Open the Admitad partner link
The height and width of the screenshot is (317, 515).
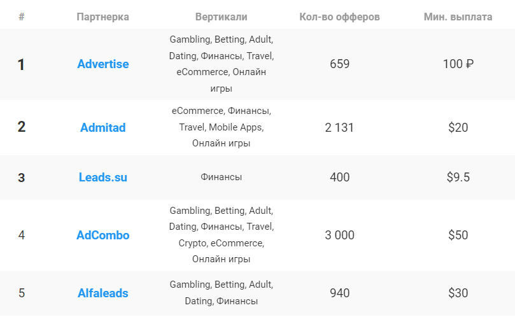click(102, 127)
